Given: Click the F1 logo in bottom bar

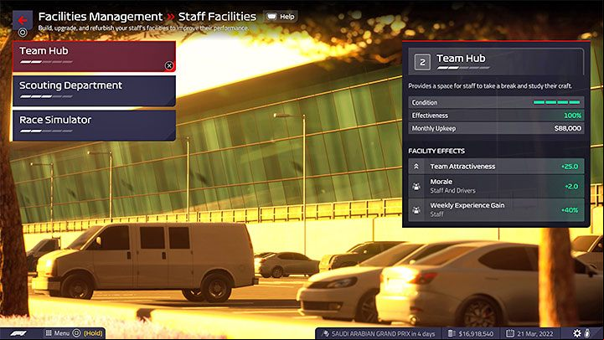Looking at the screenshot, I should [x=18, y=333].
